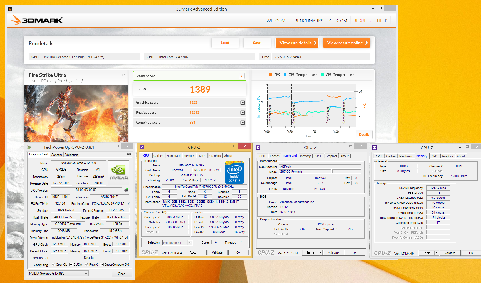481x283 pixels.
Task: Click Validate in CPU-Z CPU window
Action: coord(217,252)
